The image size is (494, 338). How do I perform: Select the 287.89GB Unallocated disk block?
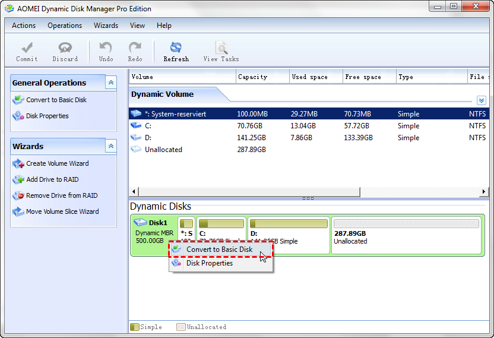tap(406, 235)
